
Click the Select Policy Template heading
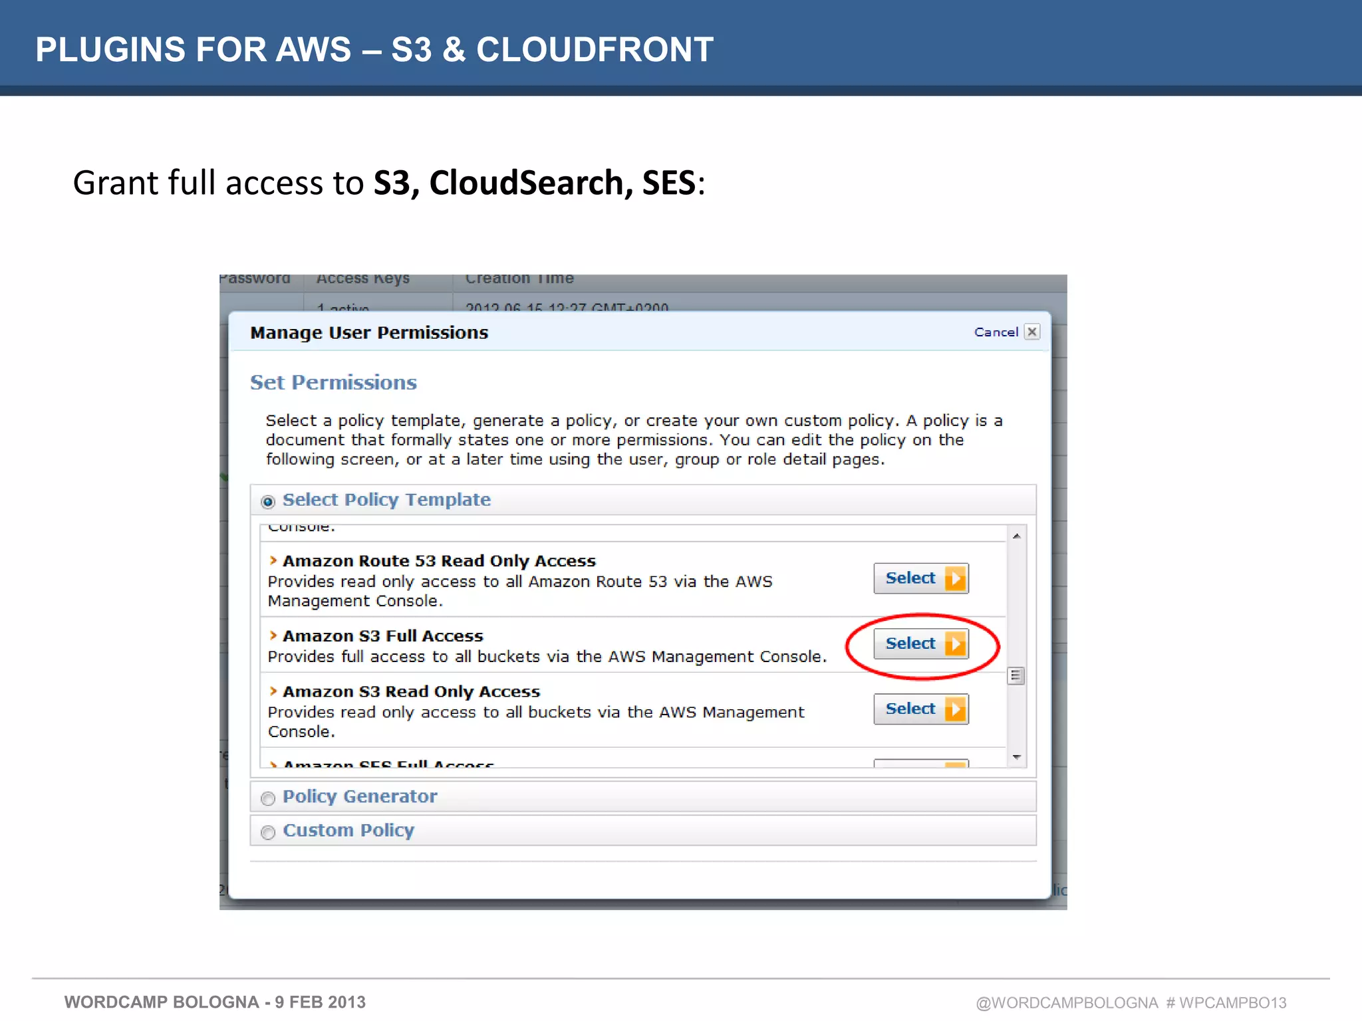(386, 500)
